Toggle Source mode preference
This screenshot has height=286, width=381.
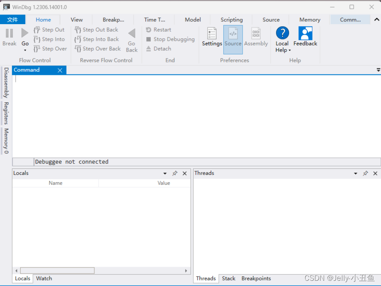point(233,39)
